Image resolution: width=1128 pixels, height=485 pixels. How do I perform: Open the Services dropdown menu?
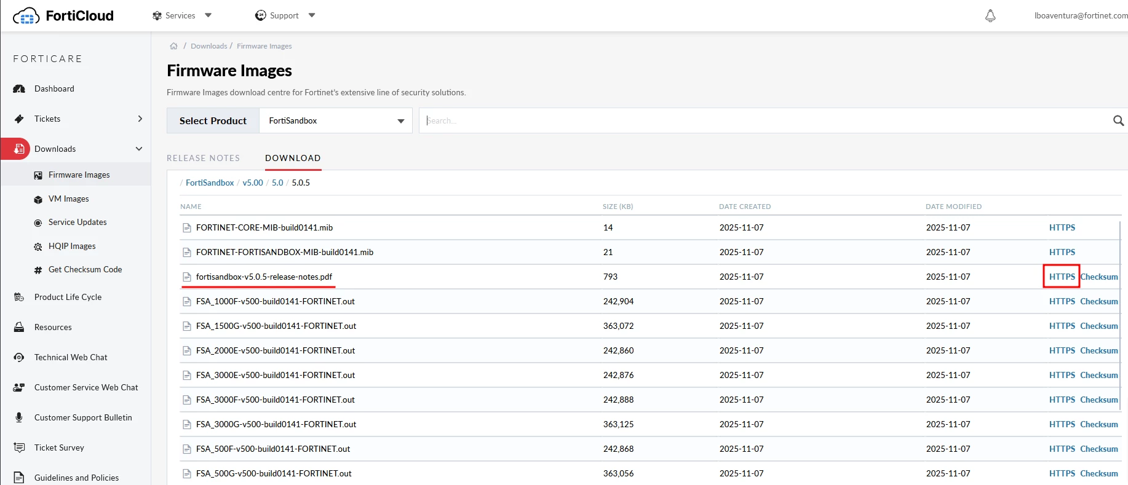pyautogui.click(x=182, y=15)
